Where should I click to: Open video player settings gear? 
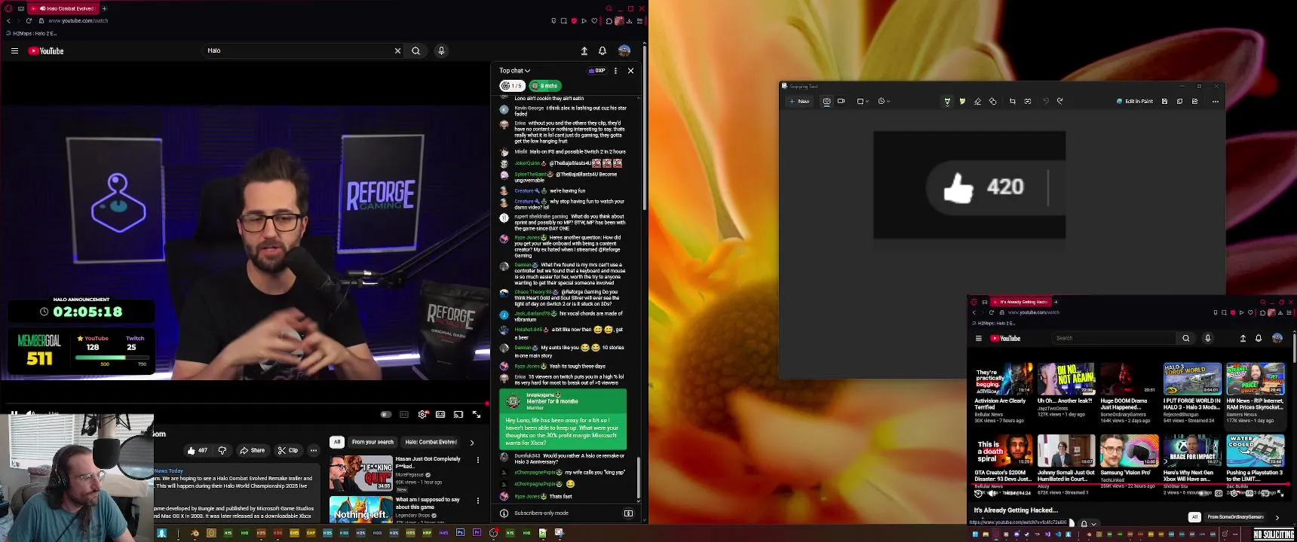pyautogui.click(x=422, y=414)
